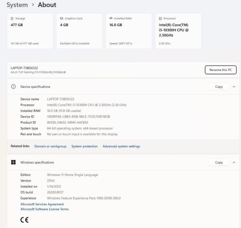The image size is (241, 228).
Task: Open Microsoft Software License Terms link
Action: pyautogui.click(x=44, y=209)
